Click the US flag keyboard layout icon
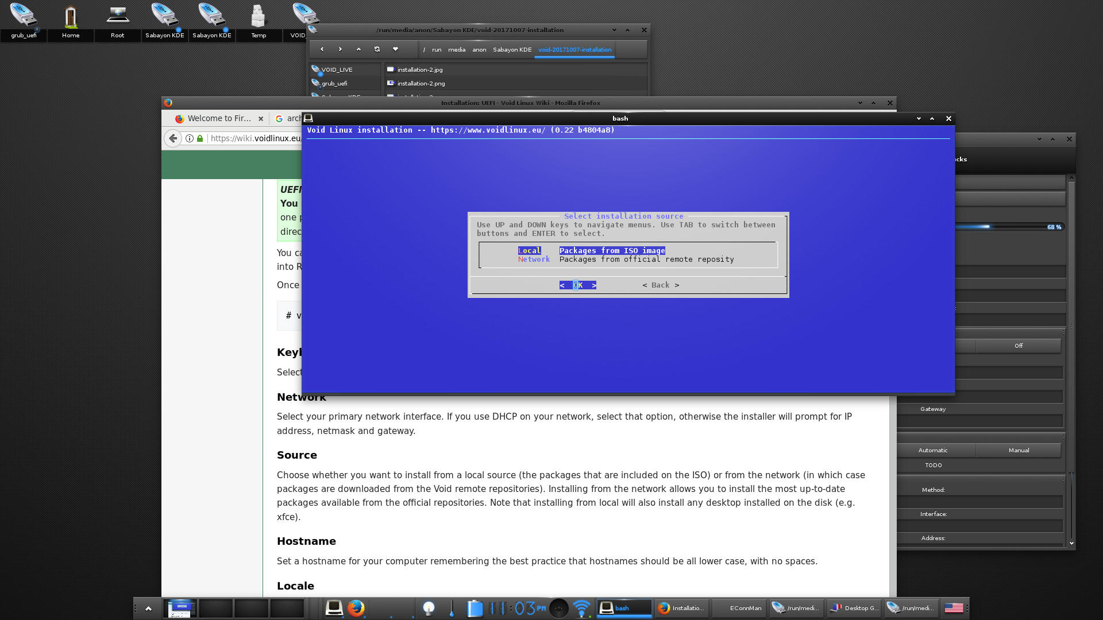The width and height of the screenshot is (1103, 620). pos(954,608)
